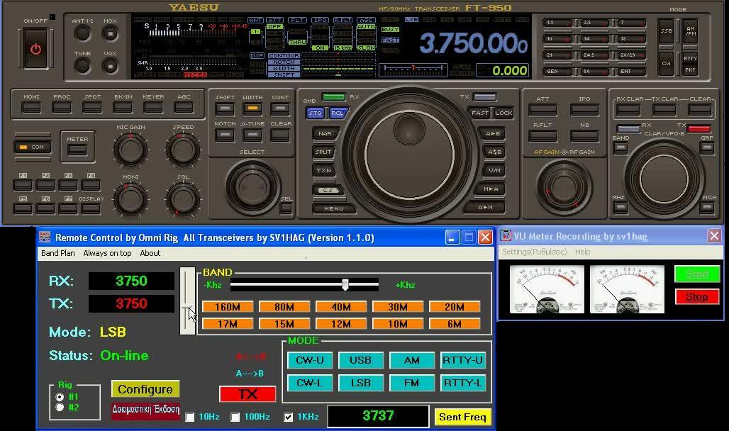Enable SPLIT on the transceiver panel
The image size is (729, 431).
point(323,151)
